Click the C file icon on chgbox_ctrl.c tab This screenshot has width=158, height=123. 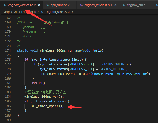[x=124, y=5]
